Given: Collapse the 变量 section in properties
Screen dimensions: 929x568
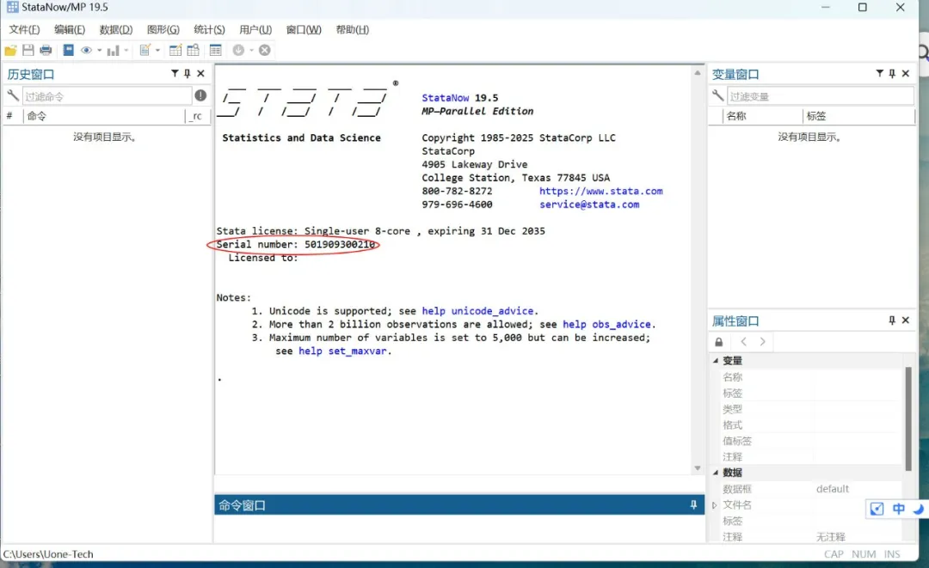Looking at the screenshot, I should tap(715, 361).
